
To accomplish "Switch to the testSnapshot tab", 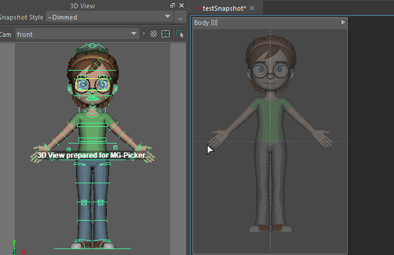I will click(x=224, y=8).
